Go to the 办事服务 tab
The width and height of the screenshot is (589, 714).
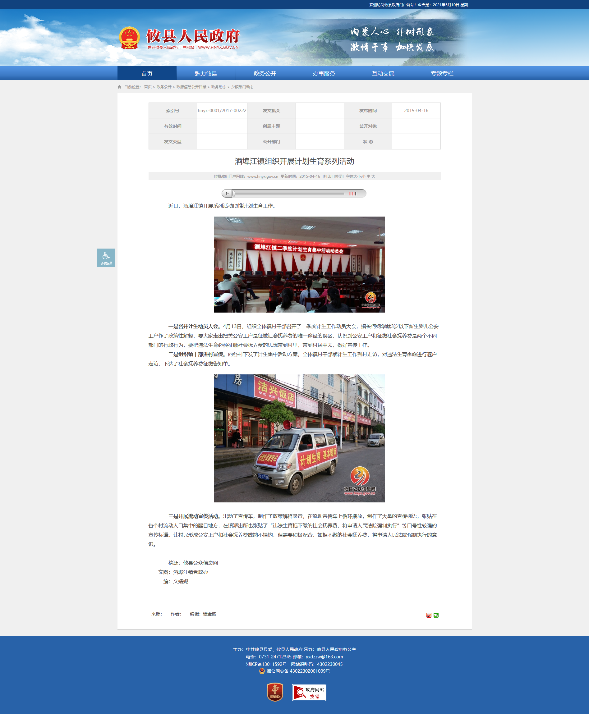324,73
